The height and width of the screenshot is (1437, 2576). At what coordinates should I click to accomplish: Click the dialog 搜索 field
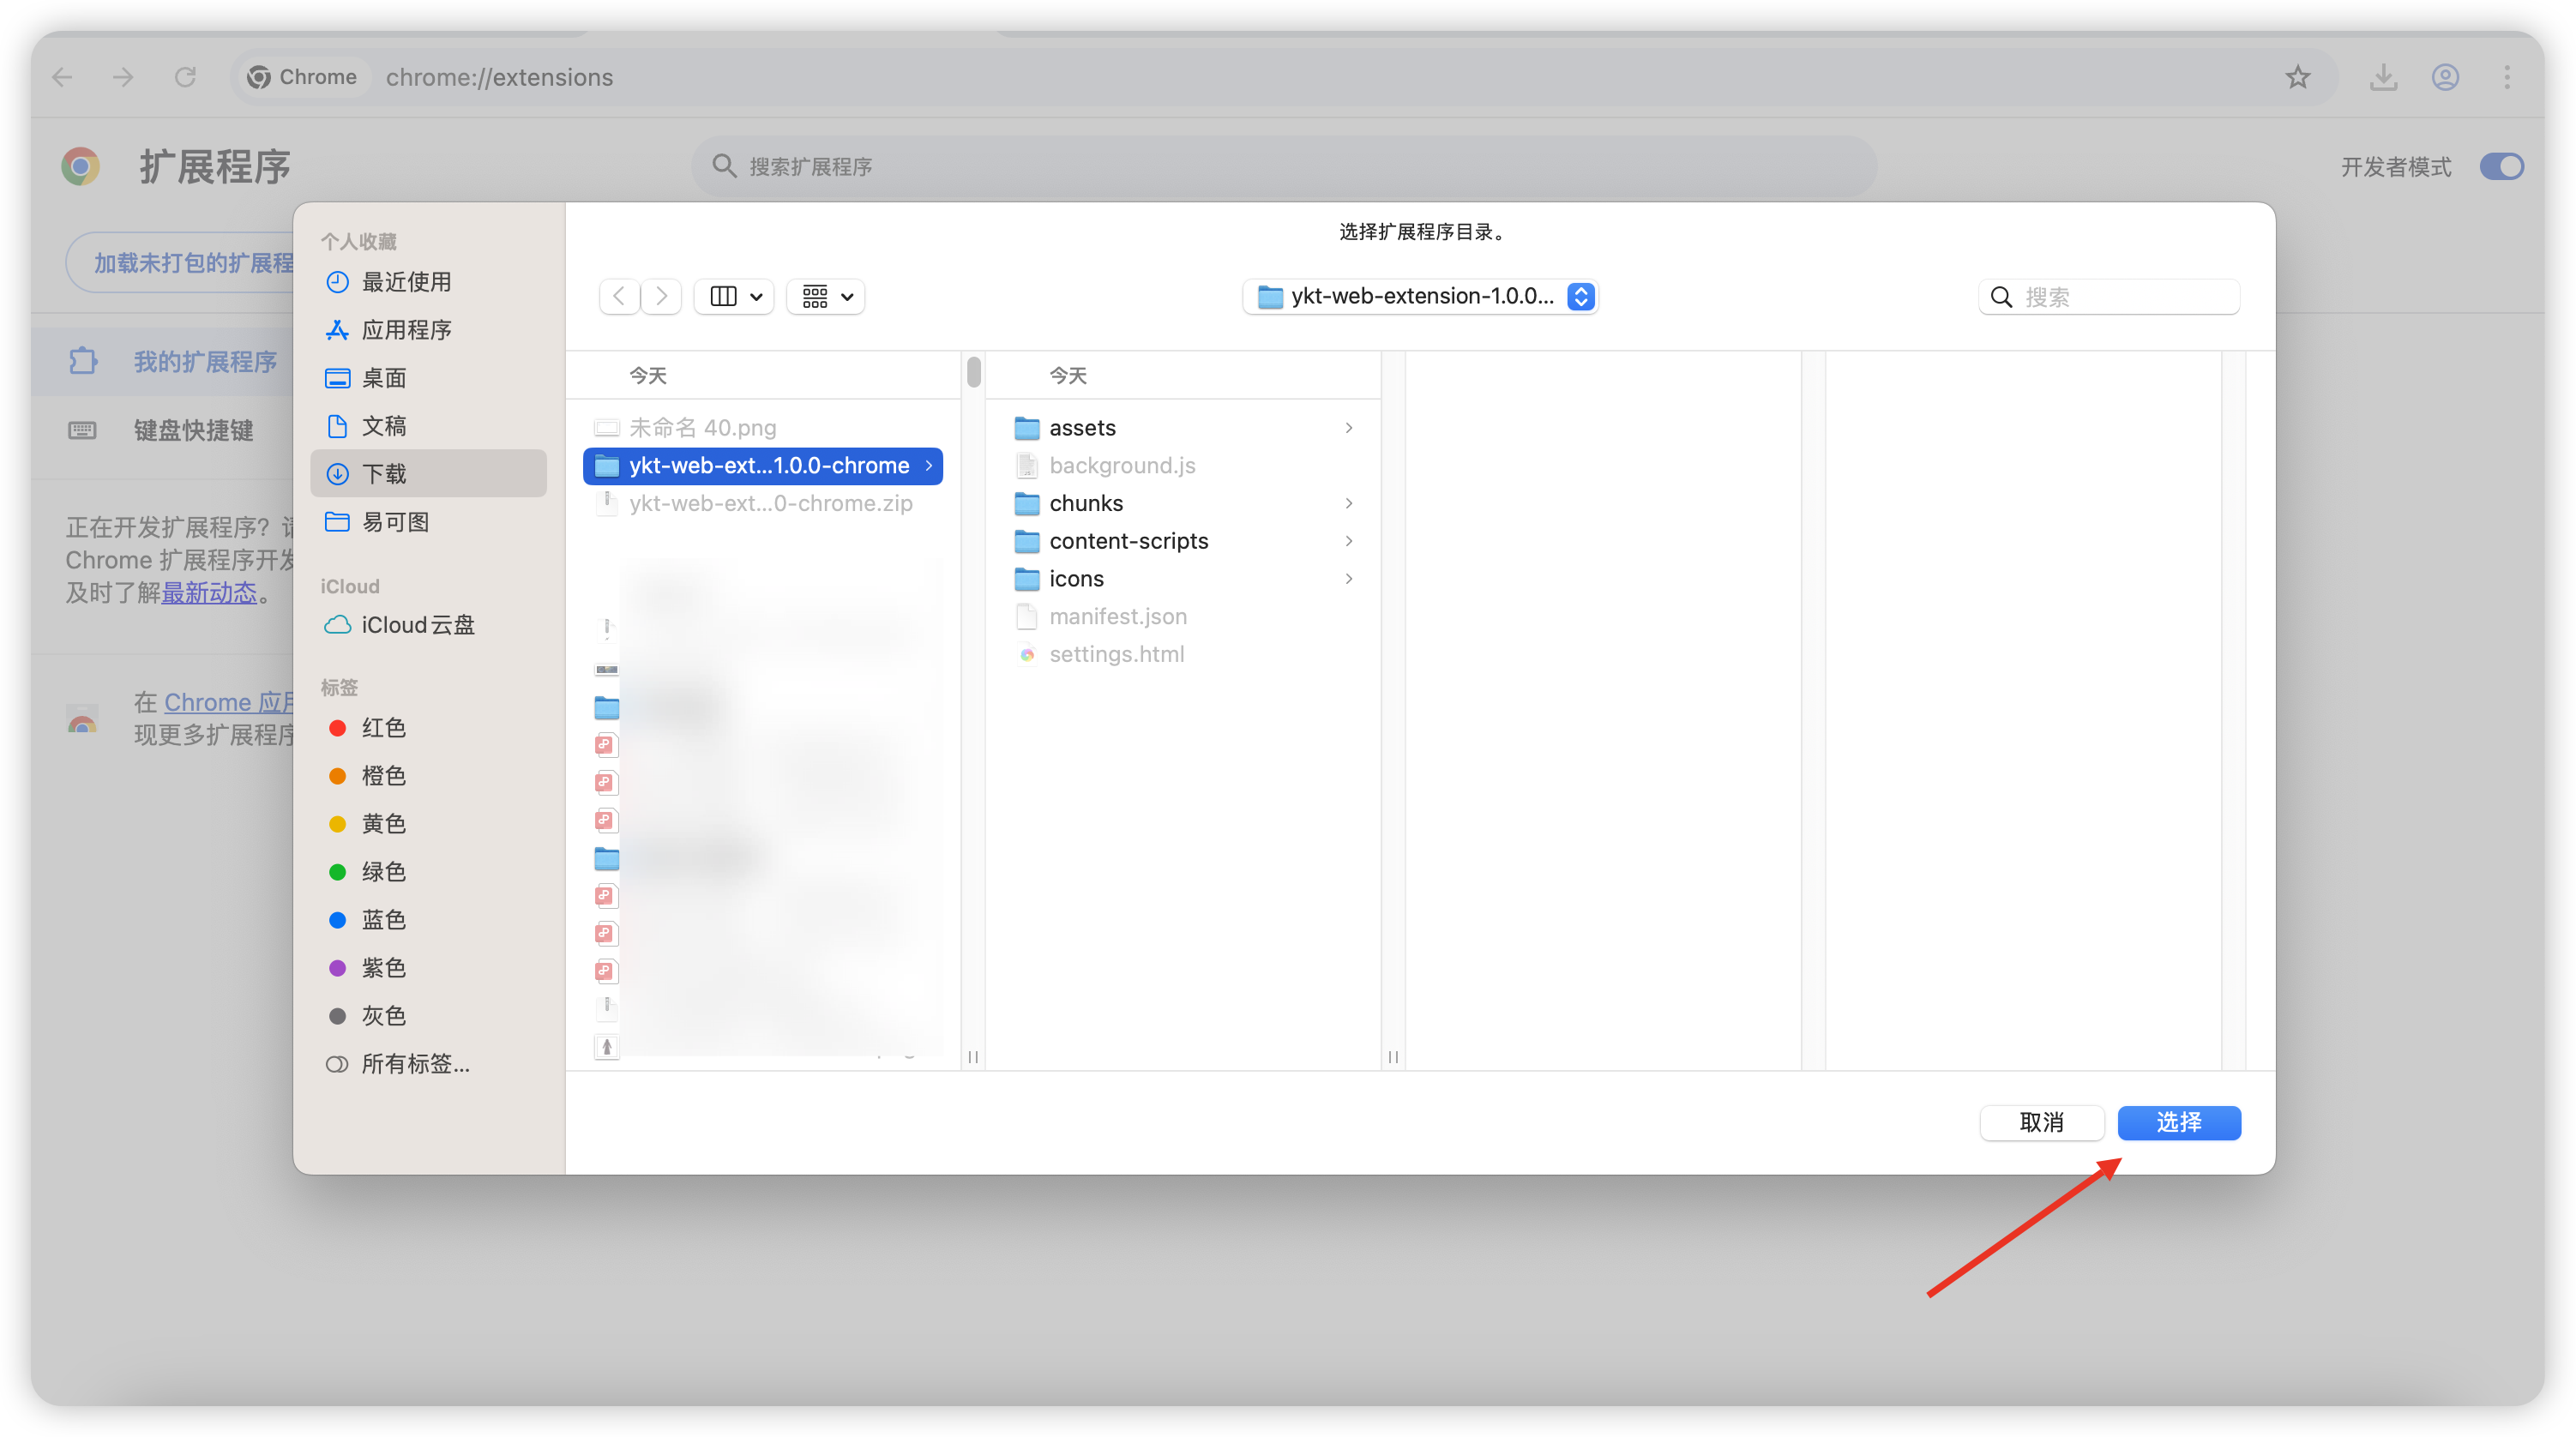2120,297
